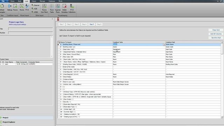Click red bookmark icon above step tabs
This screenshot has width=224, height=126.
pos(58,19)
